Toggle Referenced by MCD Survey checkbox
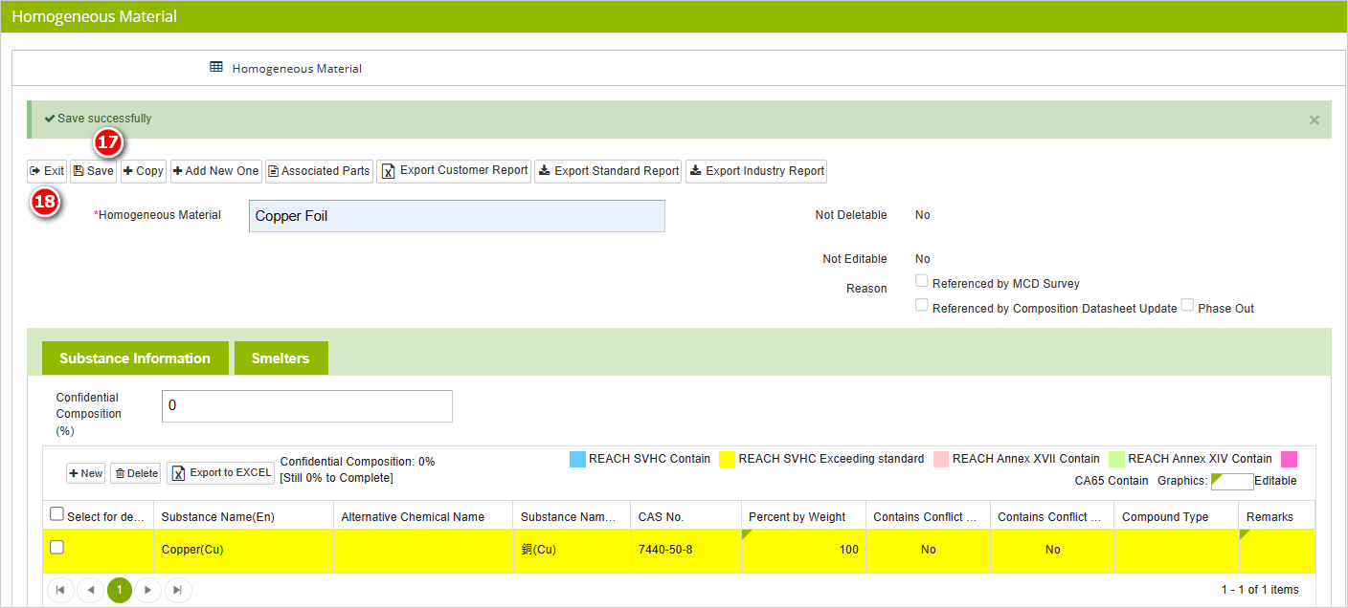The width and height of the screenshot is (1348, 608). click(x=921, y=281)
